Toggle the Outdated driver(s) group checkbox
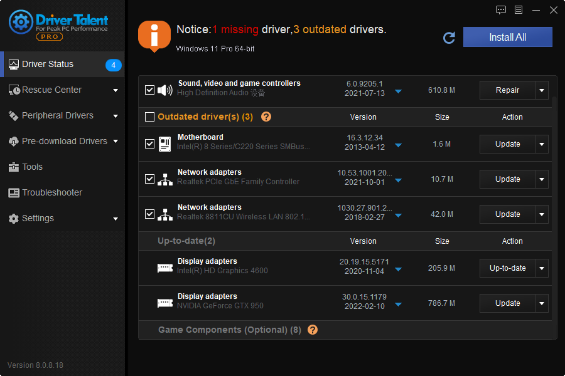Viewport: 565px width, 376px height. [149, 117]
